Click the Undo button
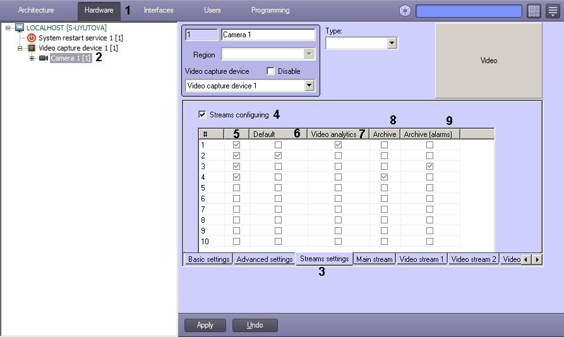 coord(255,325)
